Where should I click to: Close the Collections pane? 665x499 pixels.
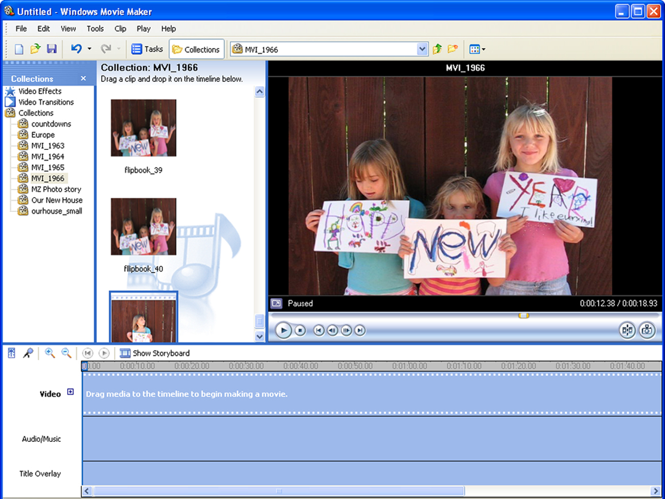pyautogui.click(x=83, y=78)
